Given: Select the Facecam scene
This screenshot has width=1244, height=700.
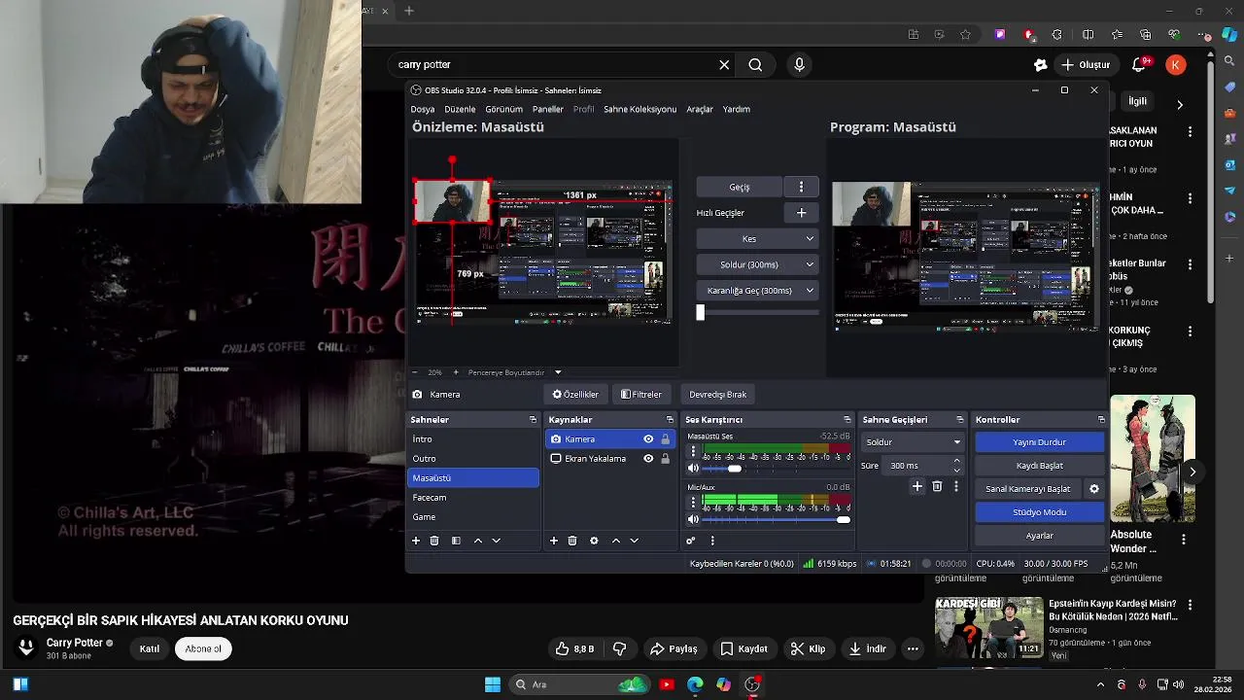Looking at the screenshot, I should click(472, 498).
